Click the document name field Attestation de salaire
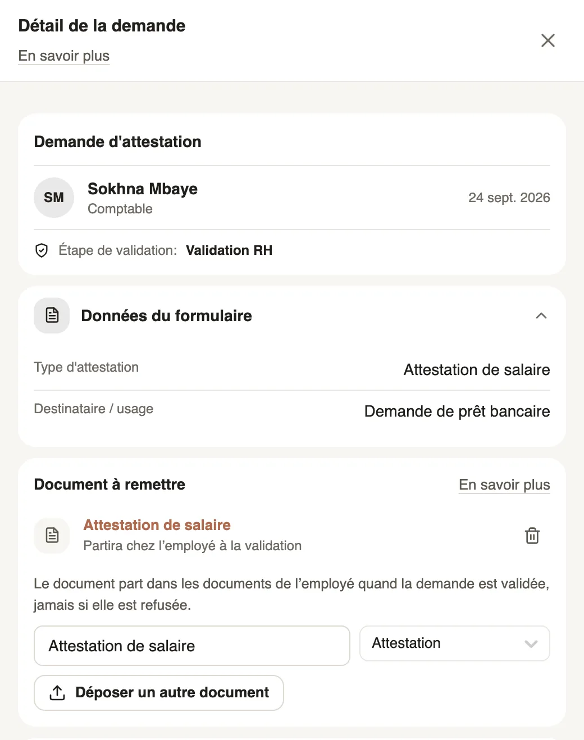Viewport: 584px width, 740px height. (x=192, y=646)
